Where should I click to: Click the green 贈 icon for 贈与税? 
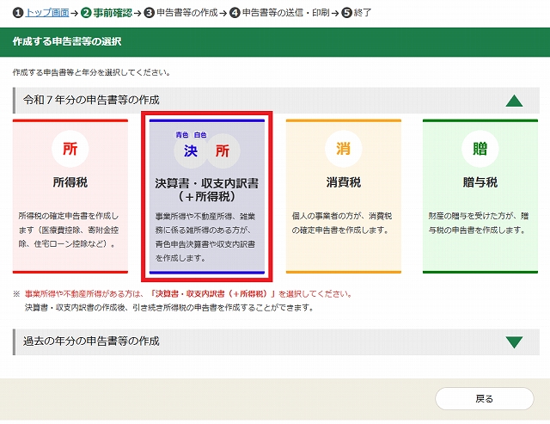[x=480, y=149]
